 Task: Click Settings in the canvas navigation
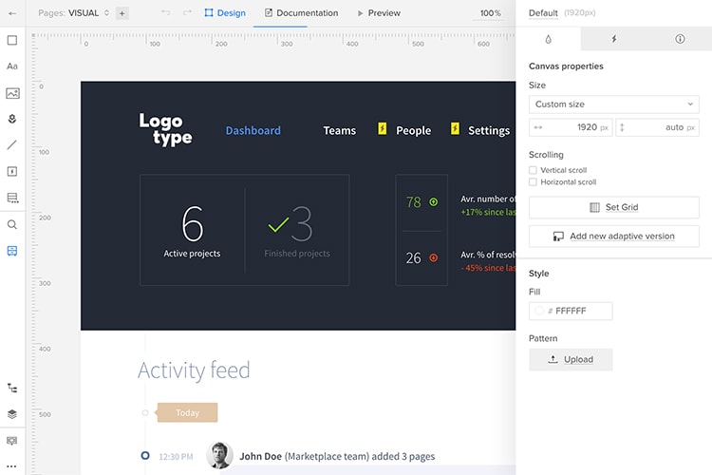pyautogui.click(x=489, y=130)
